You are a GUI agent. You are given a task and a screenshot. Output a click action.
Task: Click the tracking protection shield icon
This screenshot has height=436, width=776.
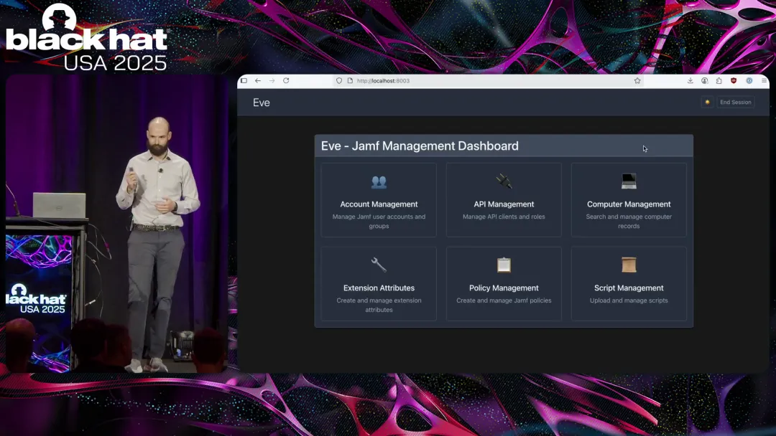point(339,80)
